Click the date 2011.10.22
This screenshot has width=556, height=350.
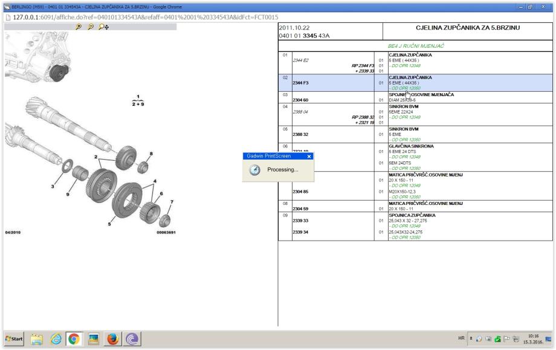(x=294, y=28)
